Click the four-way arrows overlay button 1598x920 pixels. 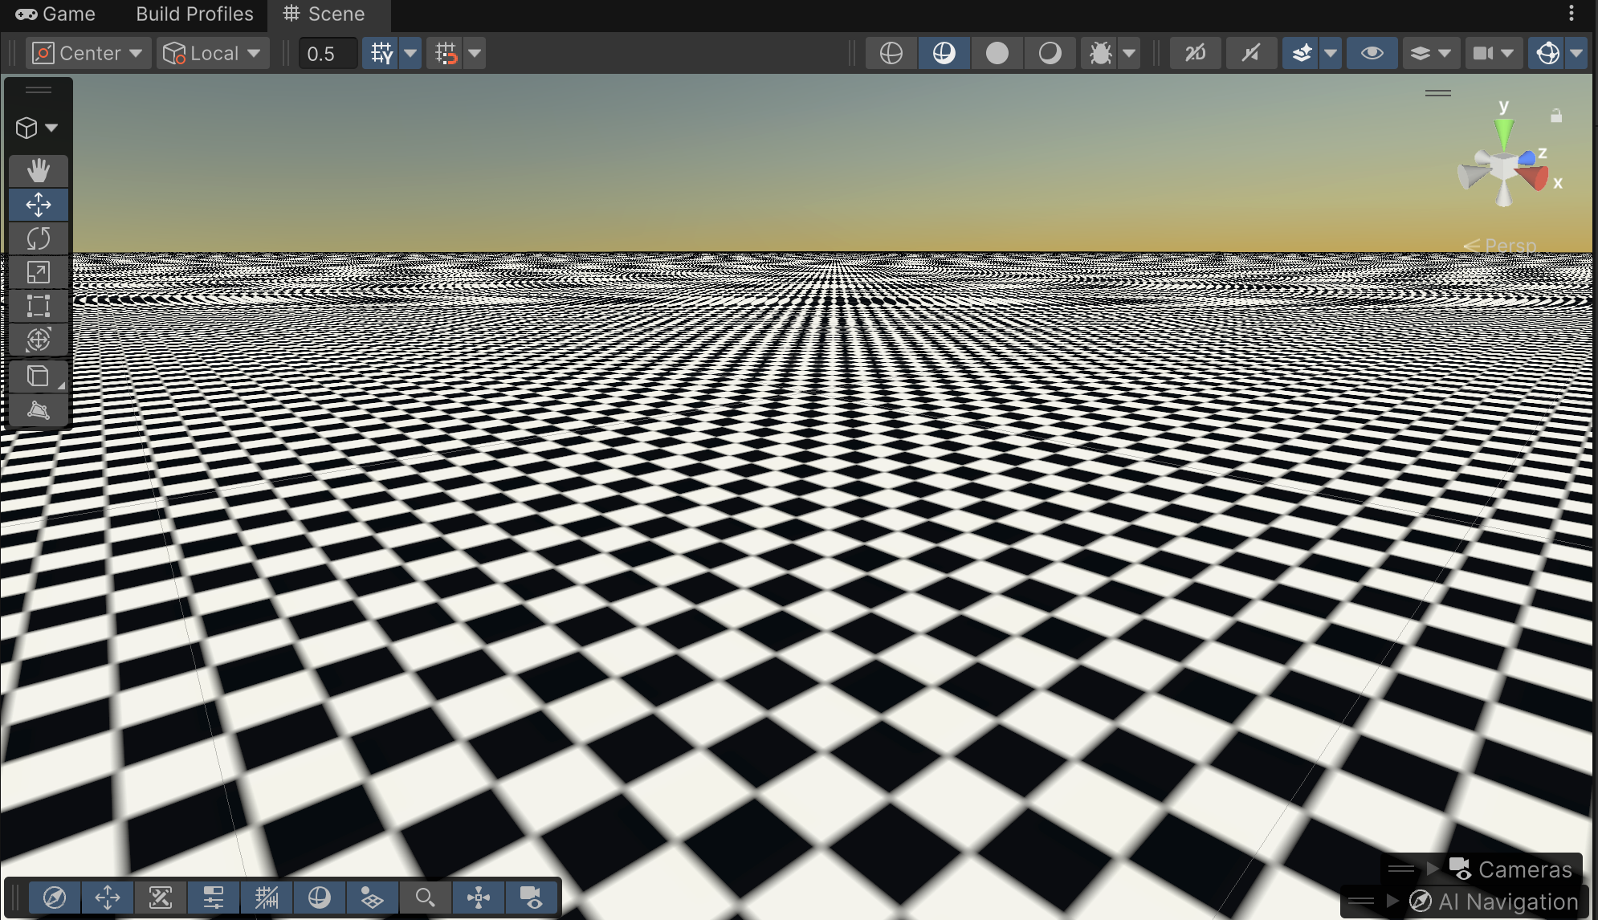coord(479,898)
